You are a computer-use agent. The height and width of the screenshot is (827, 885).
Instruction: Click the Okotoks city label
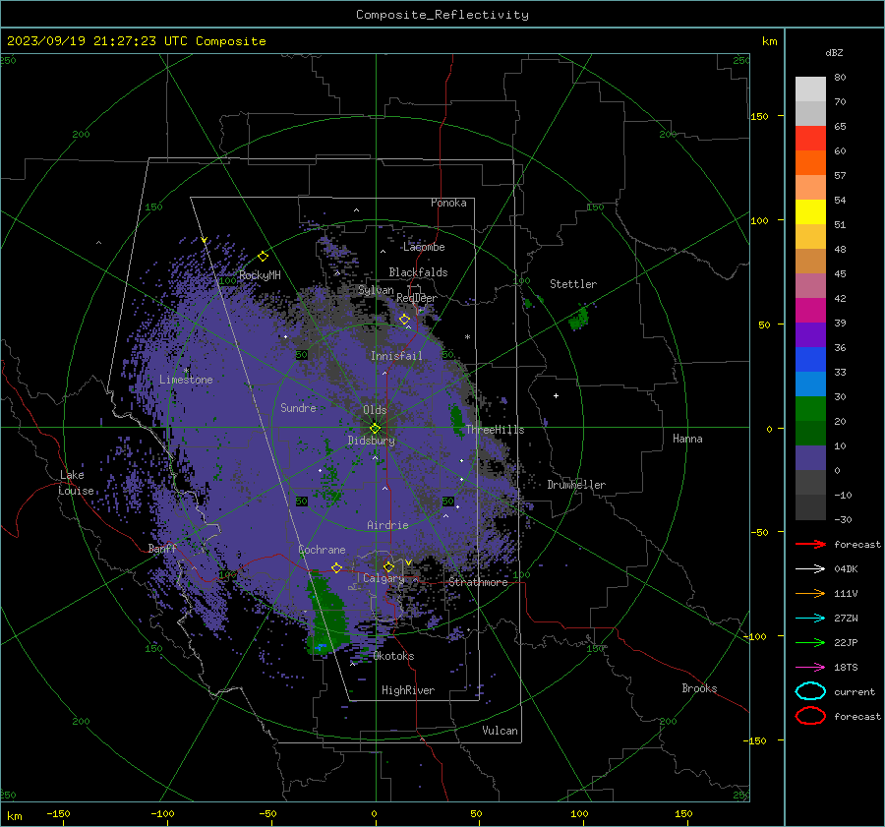pyautogui.click(x=393, y=656)
